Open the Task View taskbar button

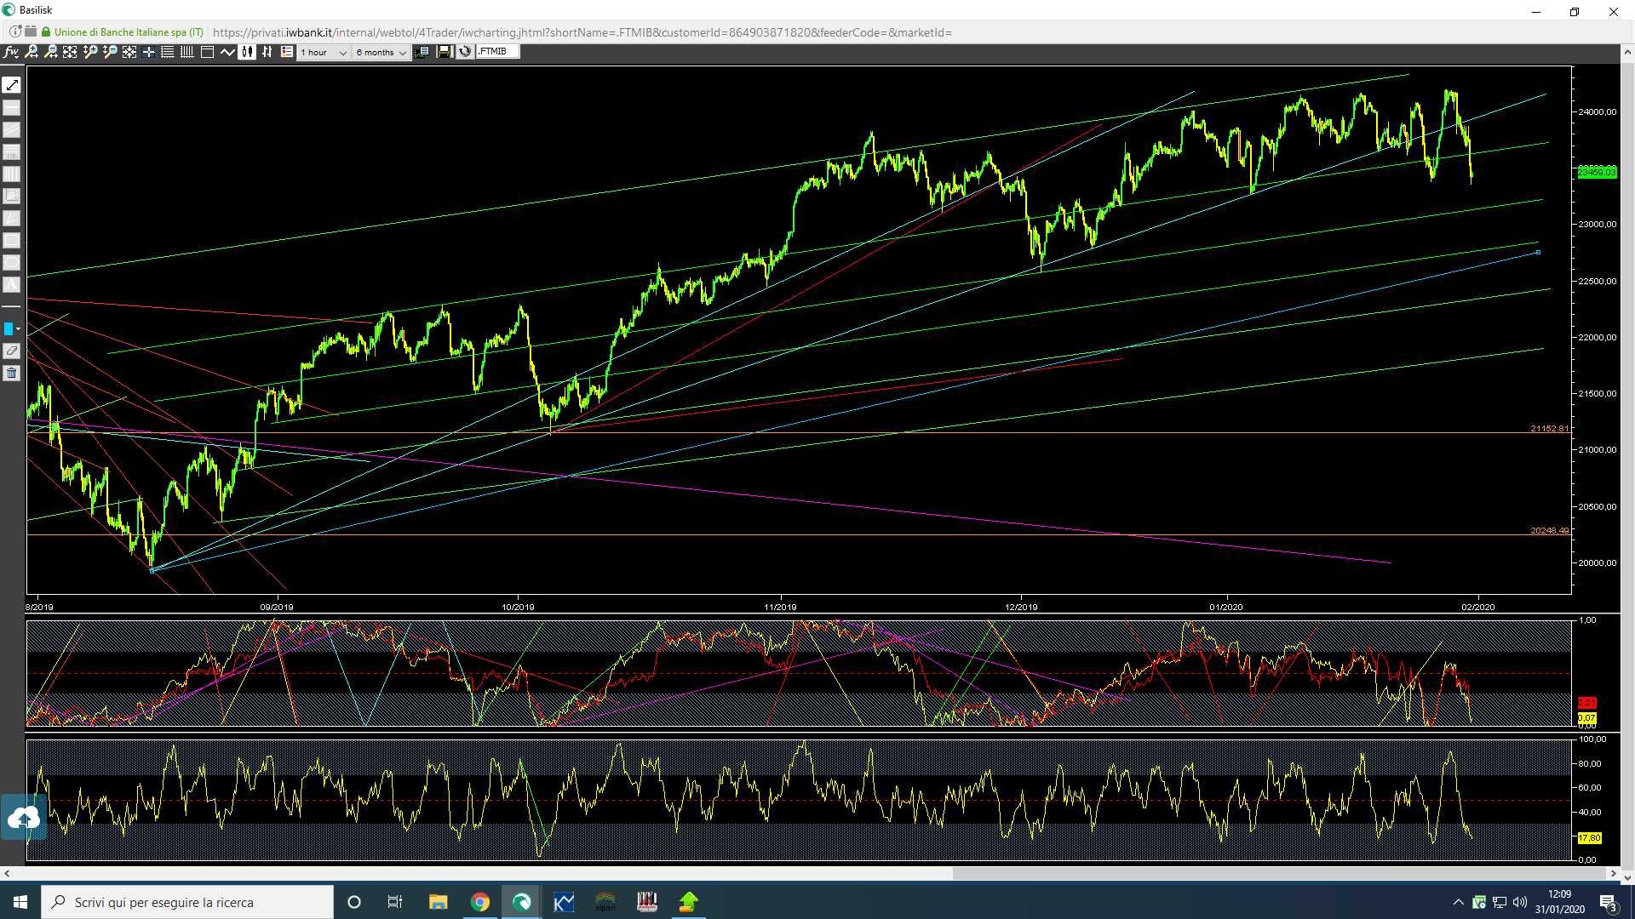[x=395, y=902]
